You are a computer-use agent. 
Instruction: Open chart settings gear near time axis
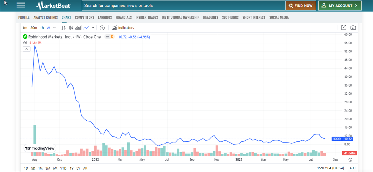pyautogui.click(x=350, y=160)
